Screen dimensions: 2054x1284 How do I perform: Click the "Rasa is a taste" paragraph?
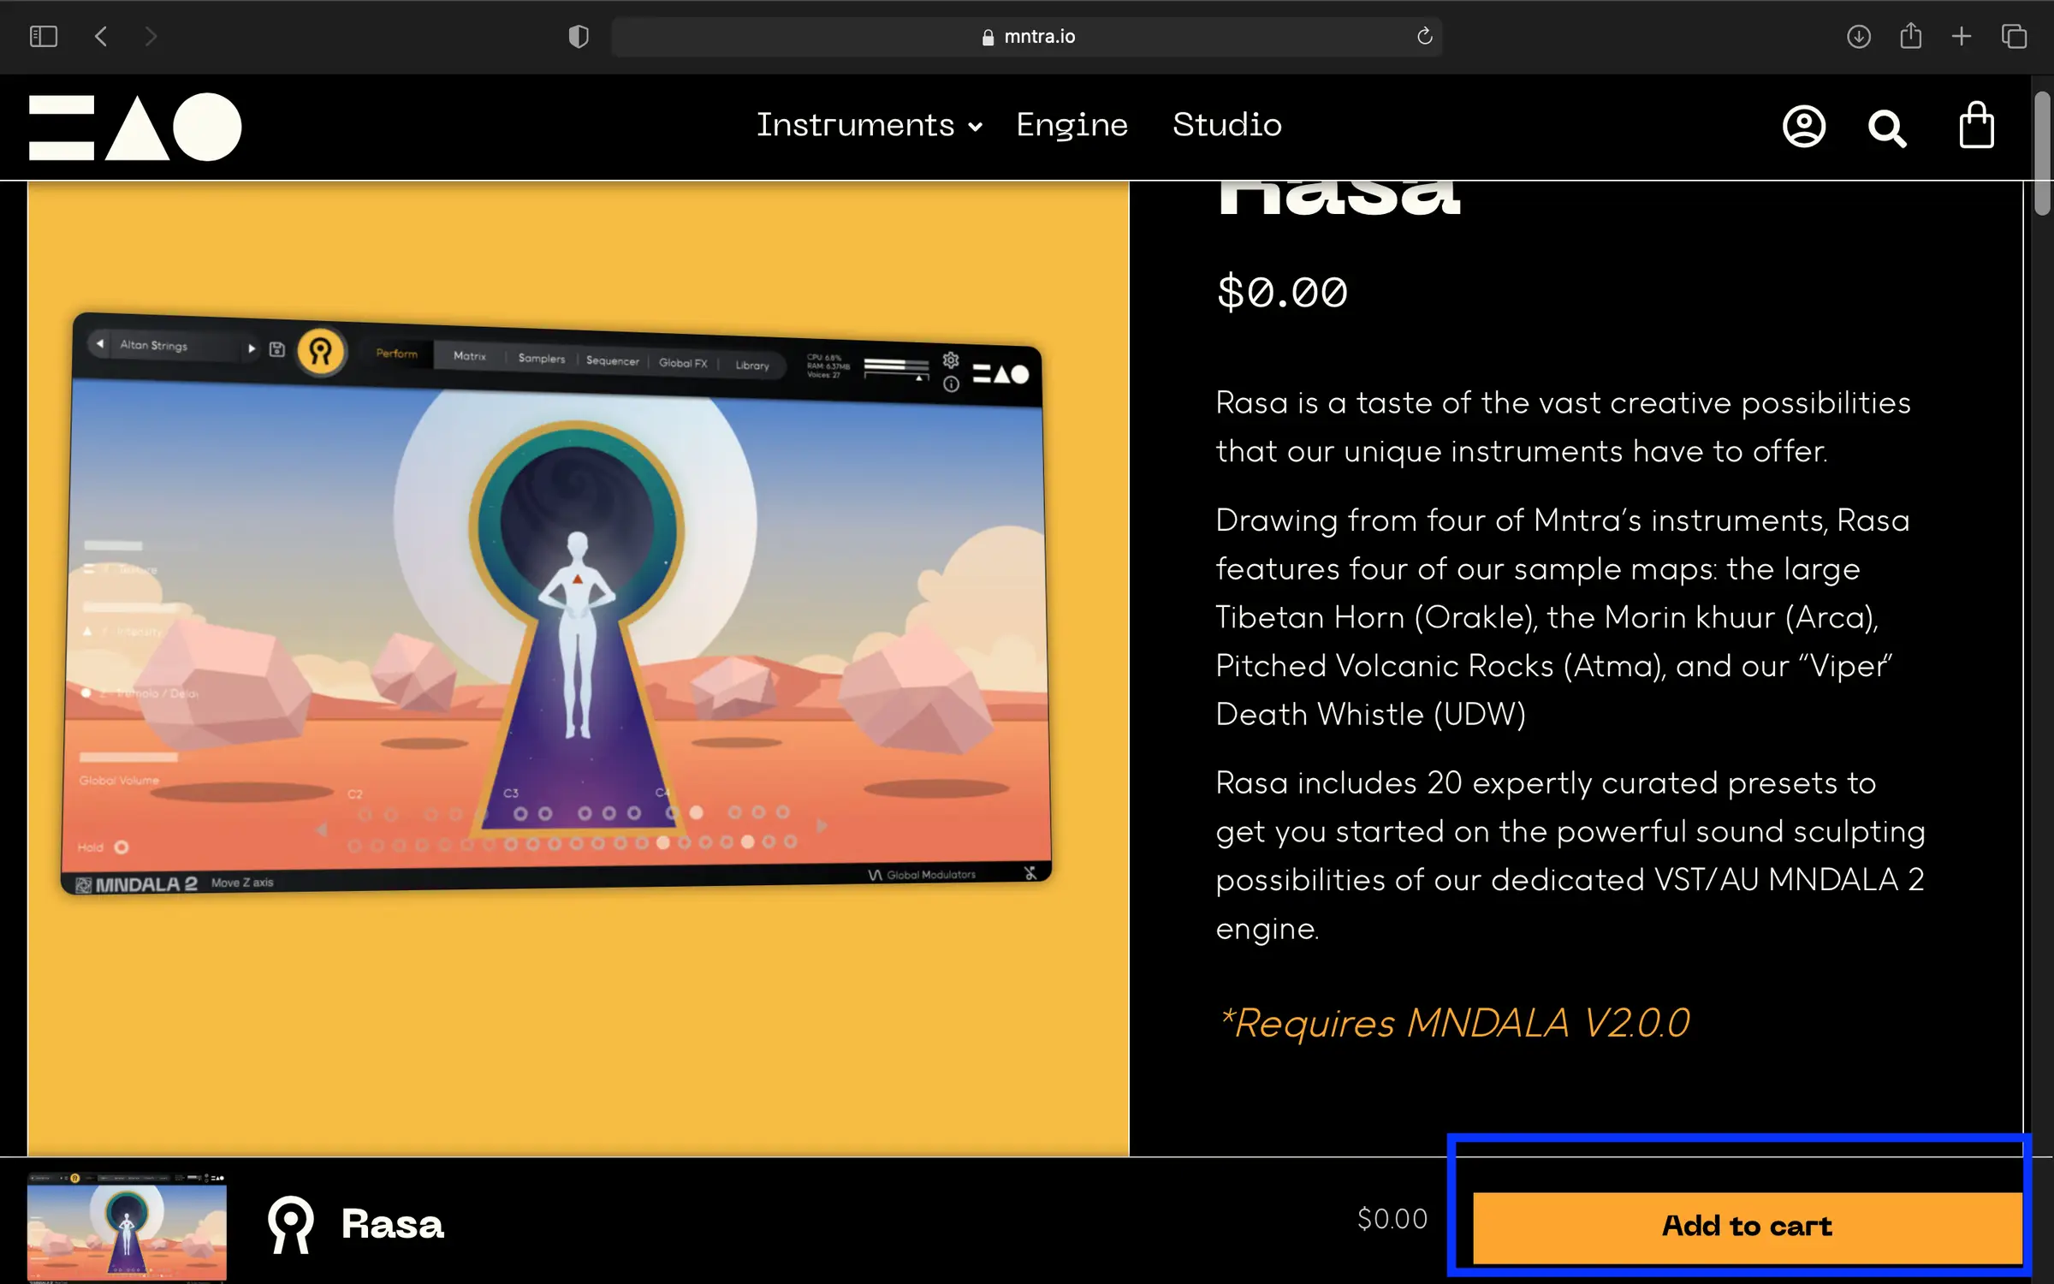pyautogui.click(x=1563, y=426)
